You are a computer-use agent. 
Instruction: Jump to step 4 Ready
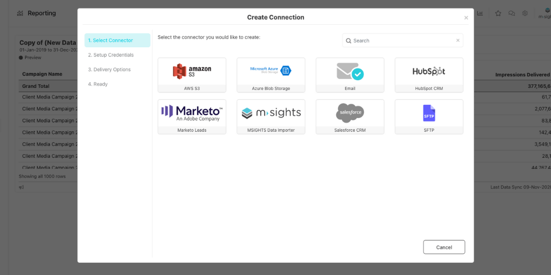[x=98, y=84]
